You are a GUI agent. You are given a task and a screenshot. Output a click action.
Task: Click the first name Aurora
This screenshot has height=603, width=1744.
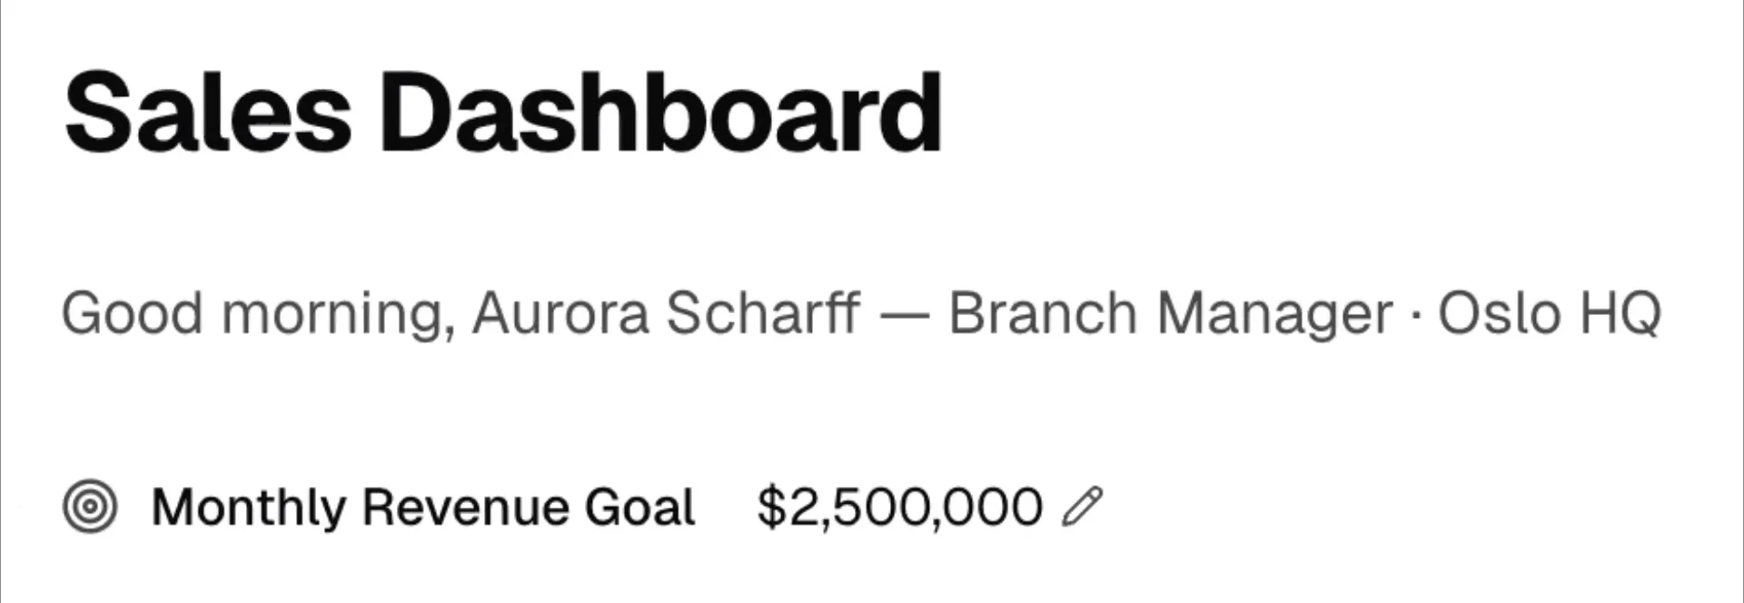pos(560,314)
